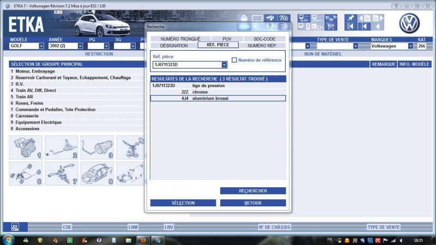This screenshot has height=245, width=436.
Task: Click the RECHERCHER button
Action: click(253, 191)
